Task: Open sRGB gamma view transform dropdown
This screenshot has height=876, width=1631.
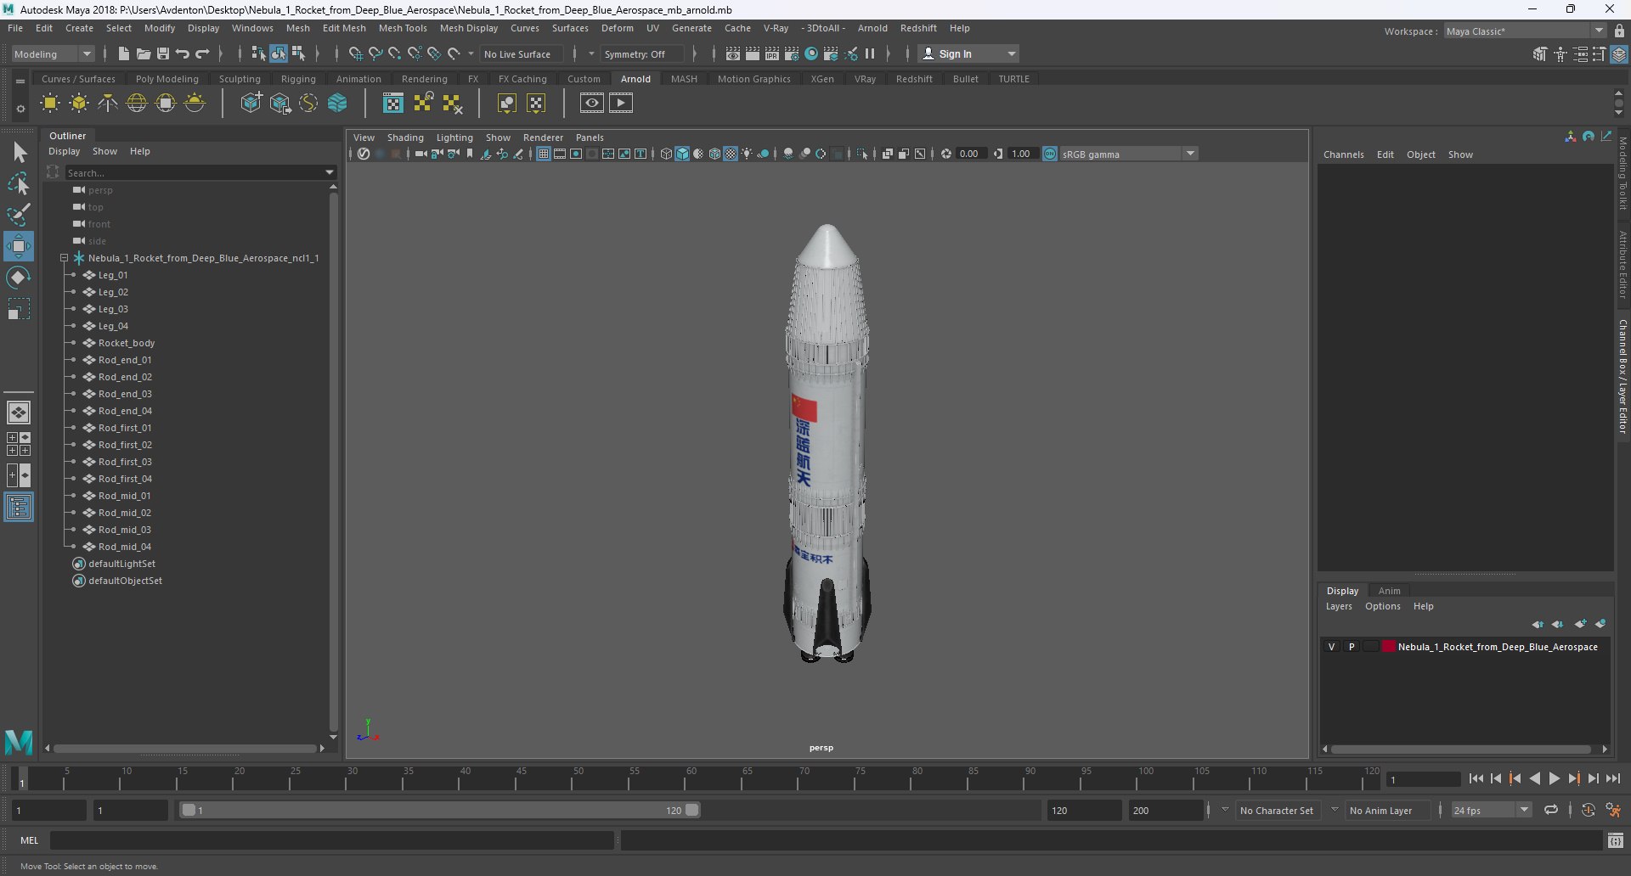Action: point(1129,154)
